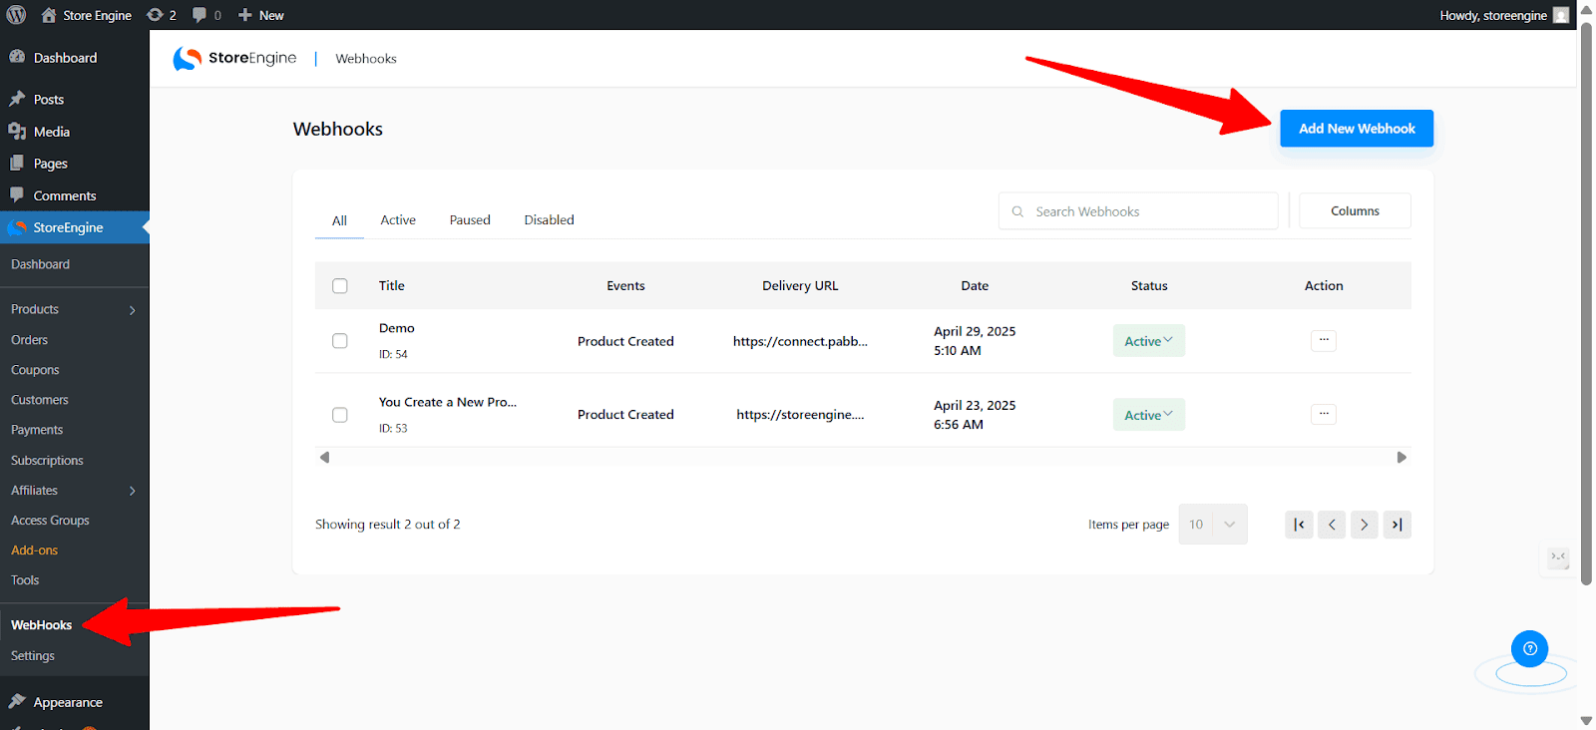Switch to the Paused tab
1596x730 pixels.
[470, 219]
